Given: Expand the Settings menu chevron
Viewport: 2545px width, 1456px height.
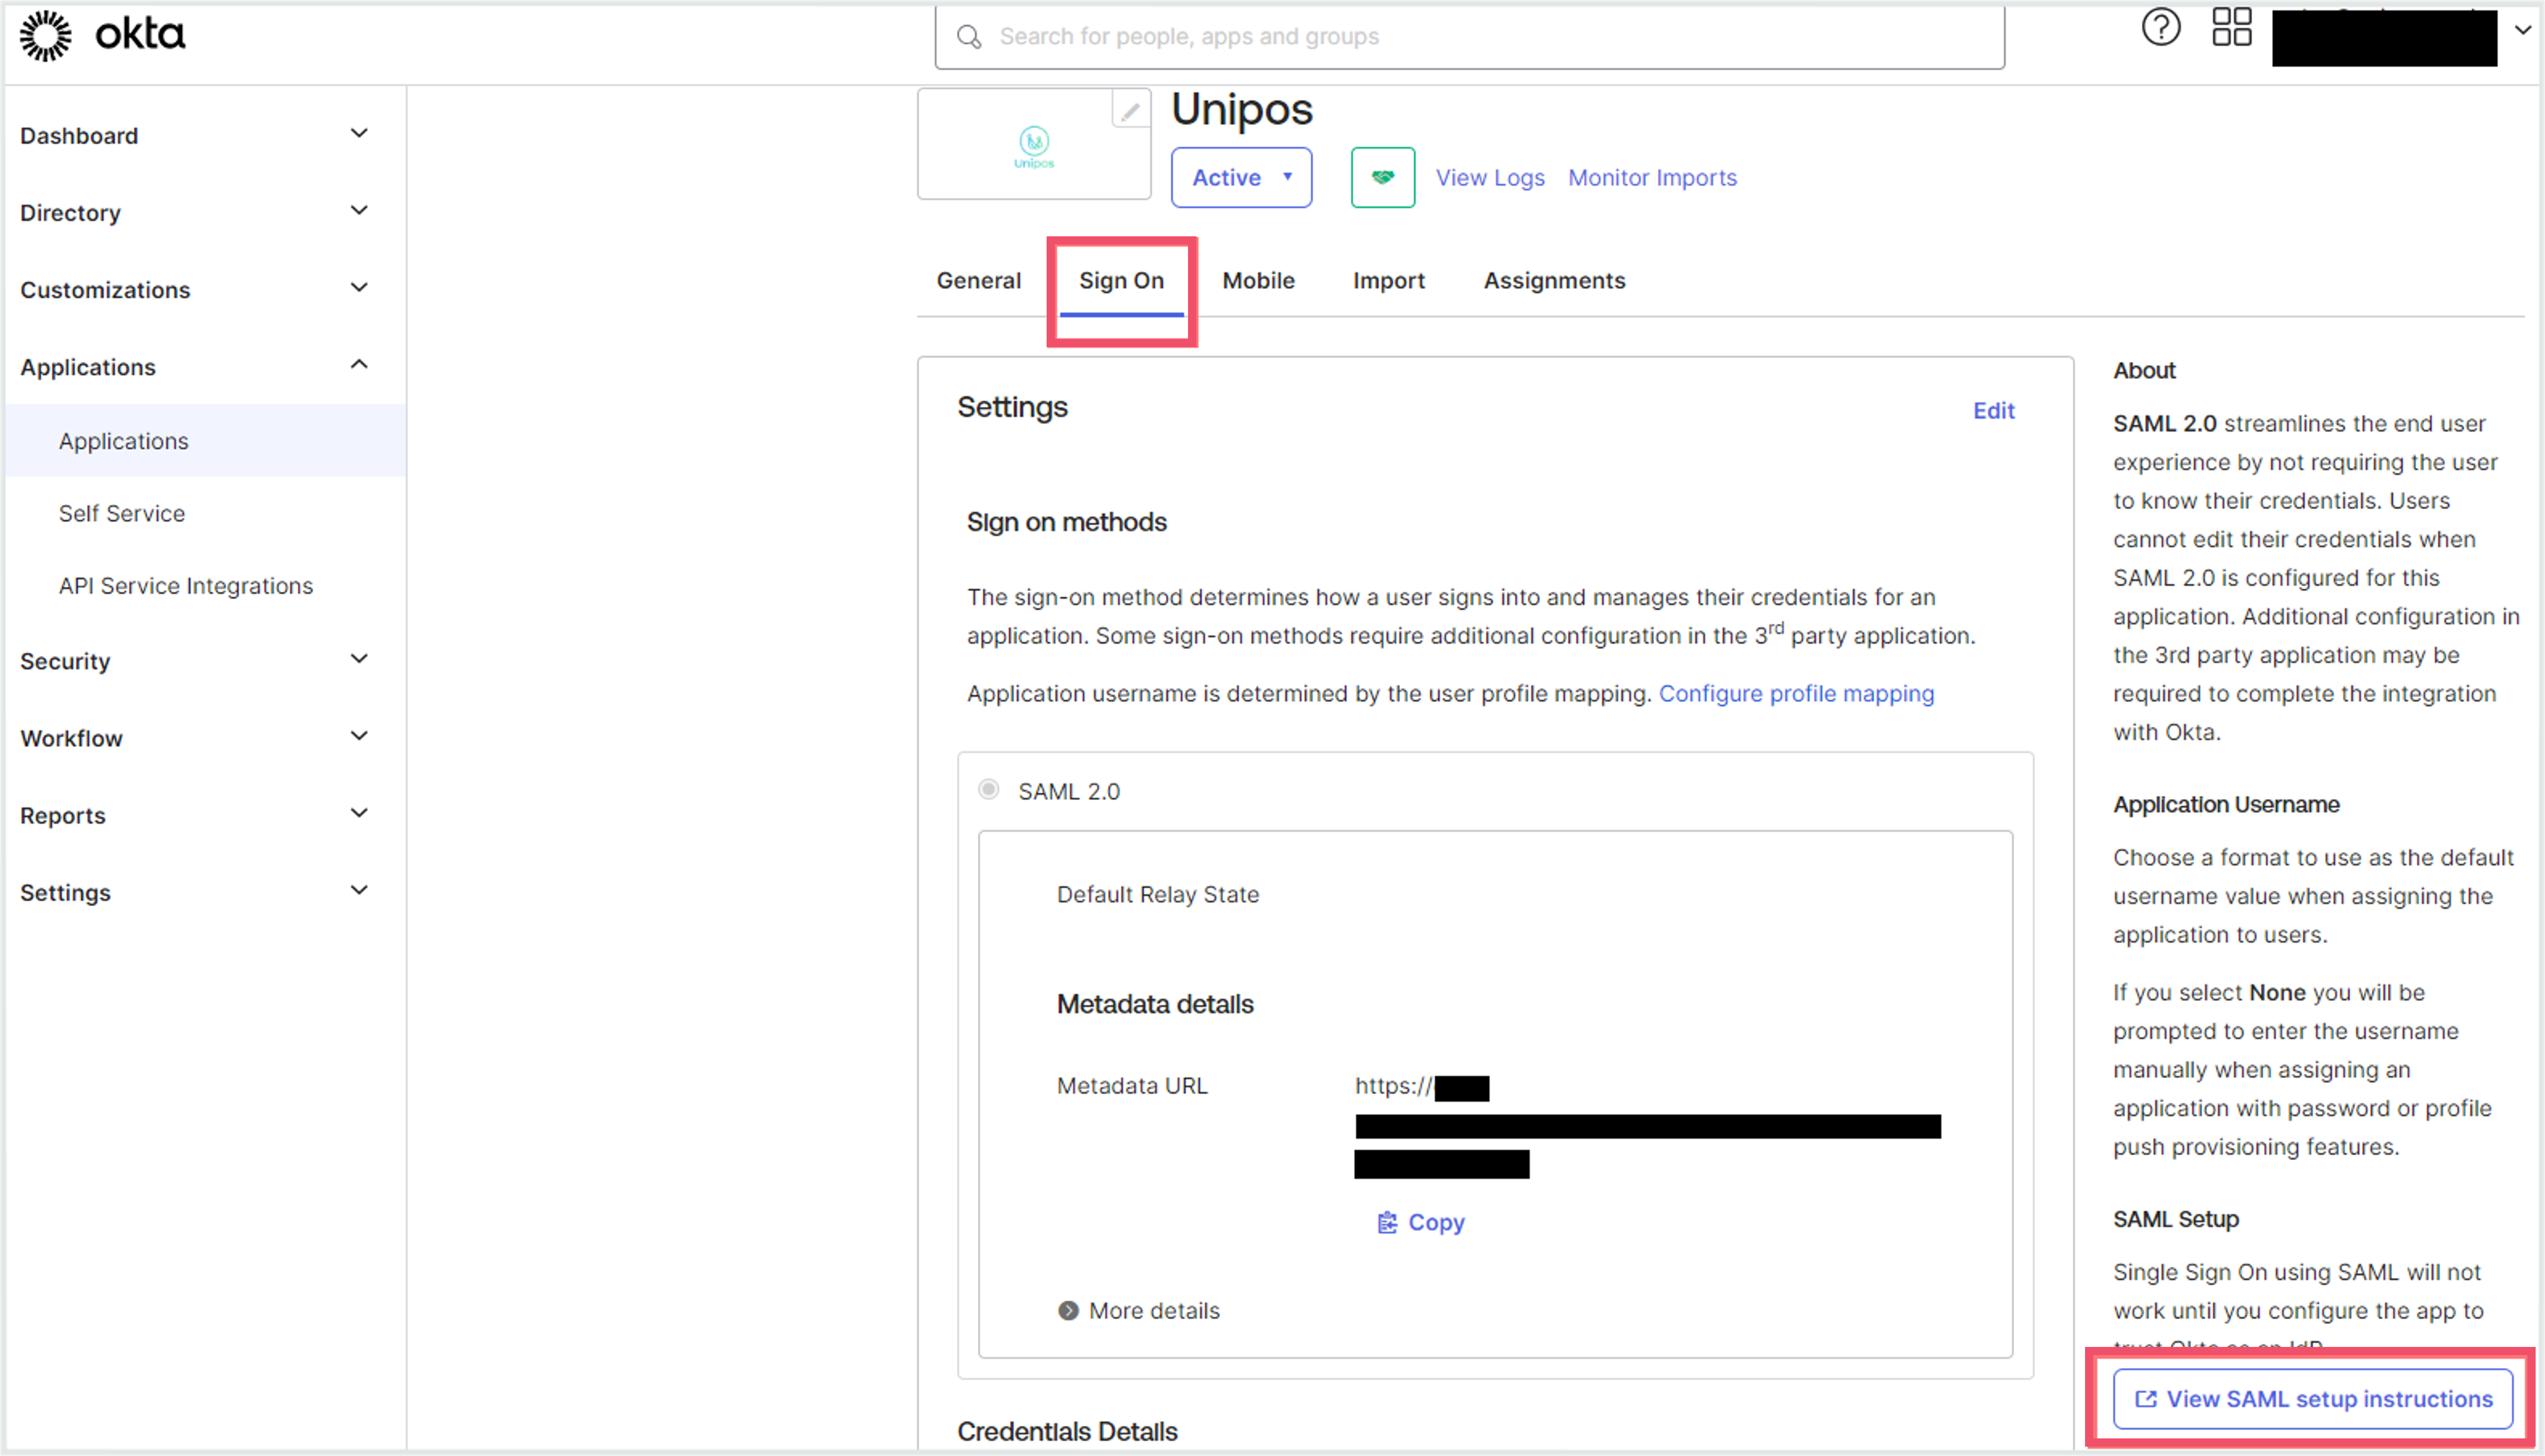Looking at the screenshot, I should click(359, 890).
